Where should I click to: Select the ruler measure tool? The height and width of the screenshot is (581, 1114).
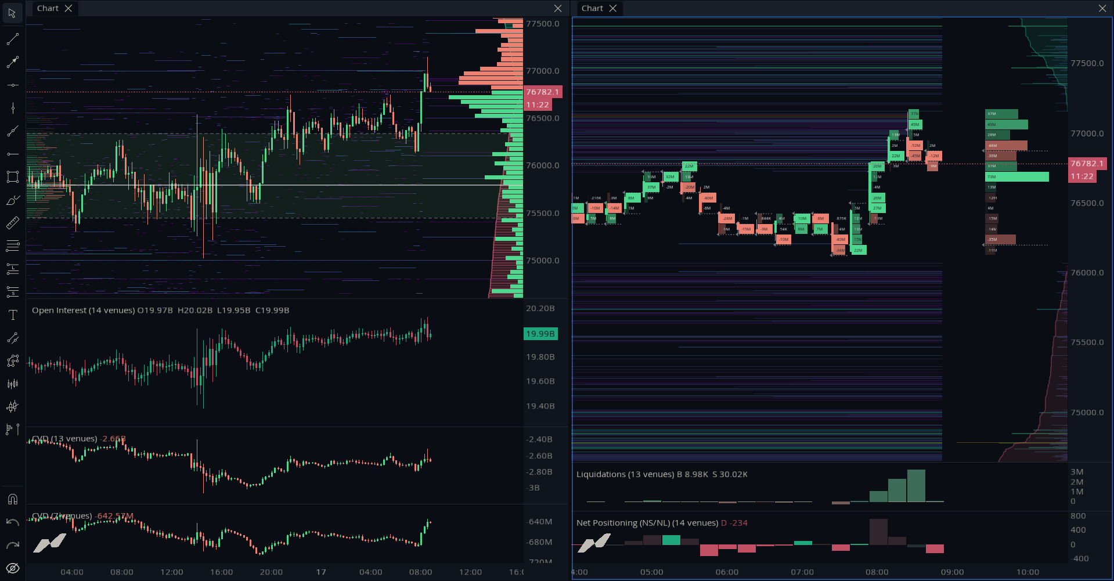point(12,223)
